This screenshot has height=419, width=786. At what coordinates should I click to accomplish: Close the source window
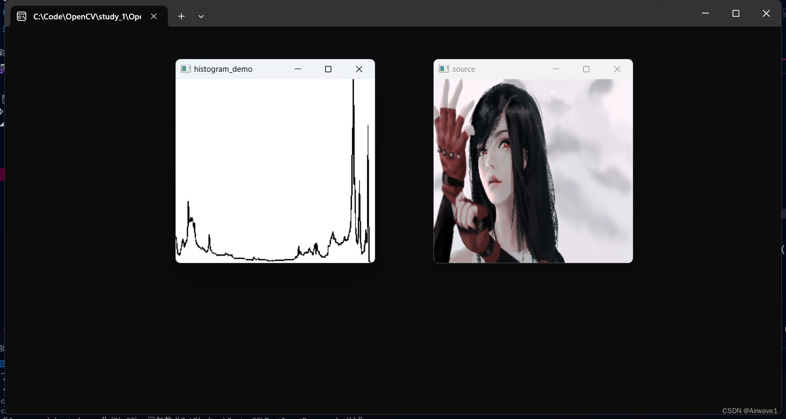617,69
